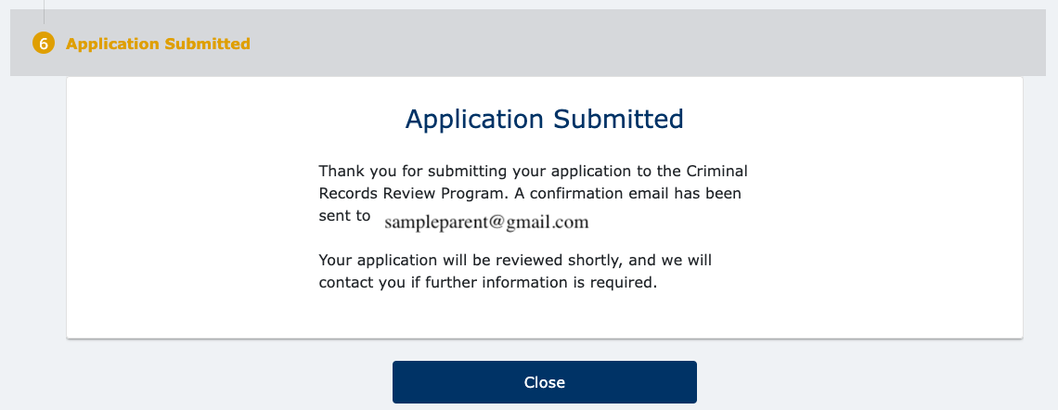This screenshot has width=1058, height=410.
Task: Click the sampleparent@gmail.com email address
Action: coord(486,222)
